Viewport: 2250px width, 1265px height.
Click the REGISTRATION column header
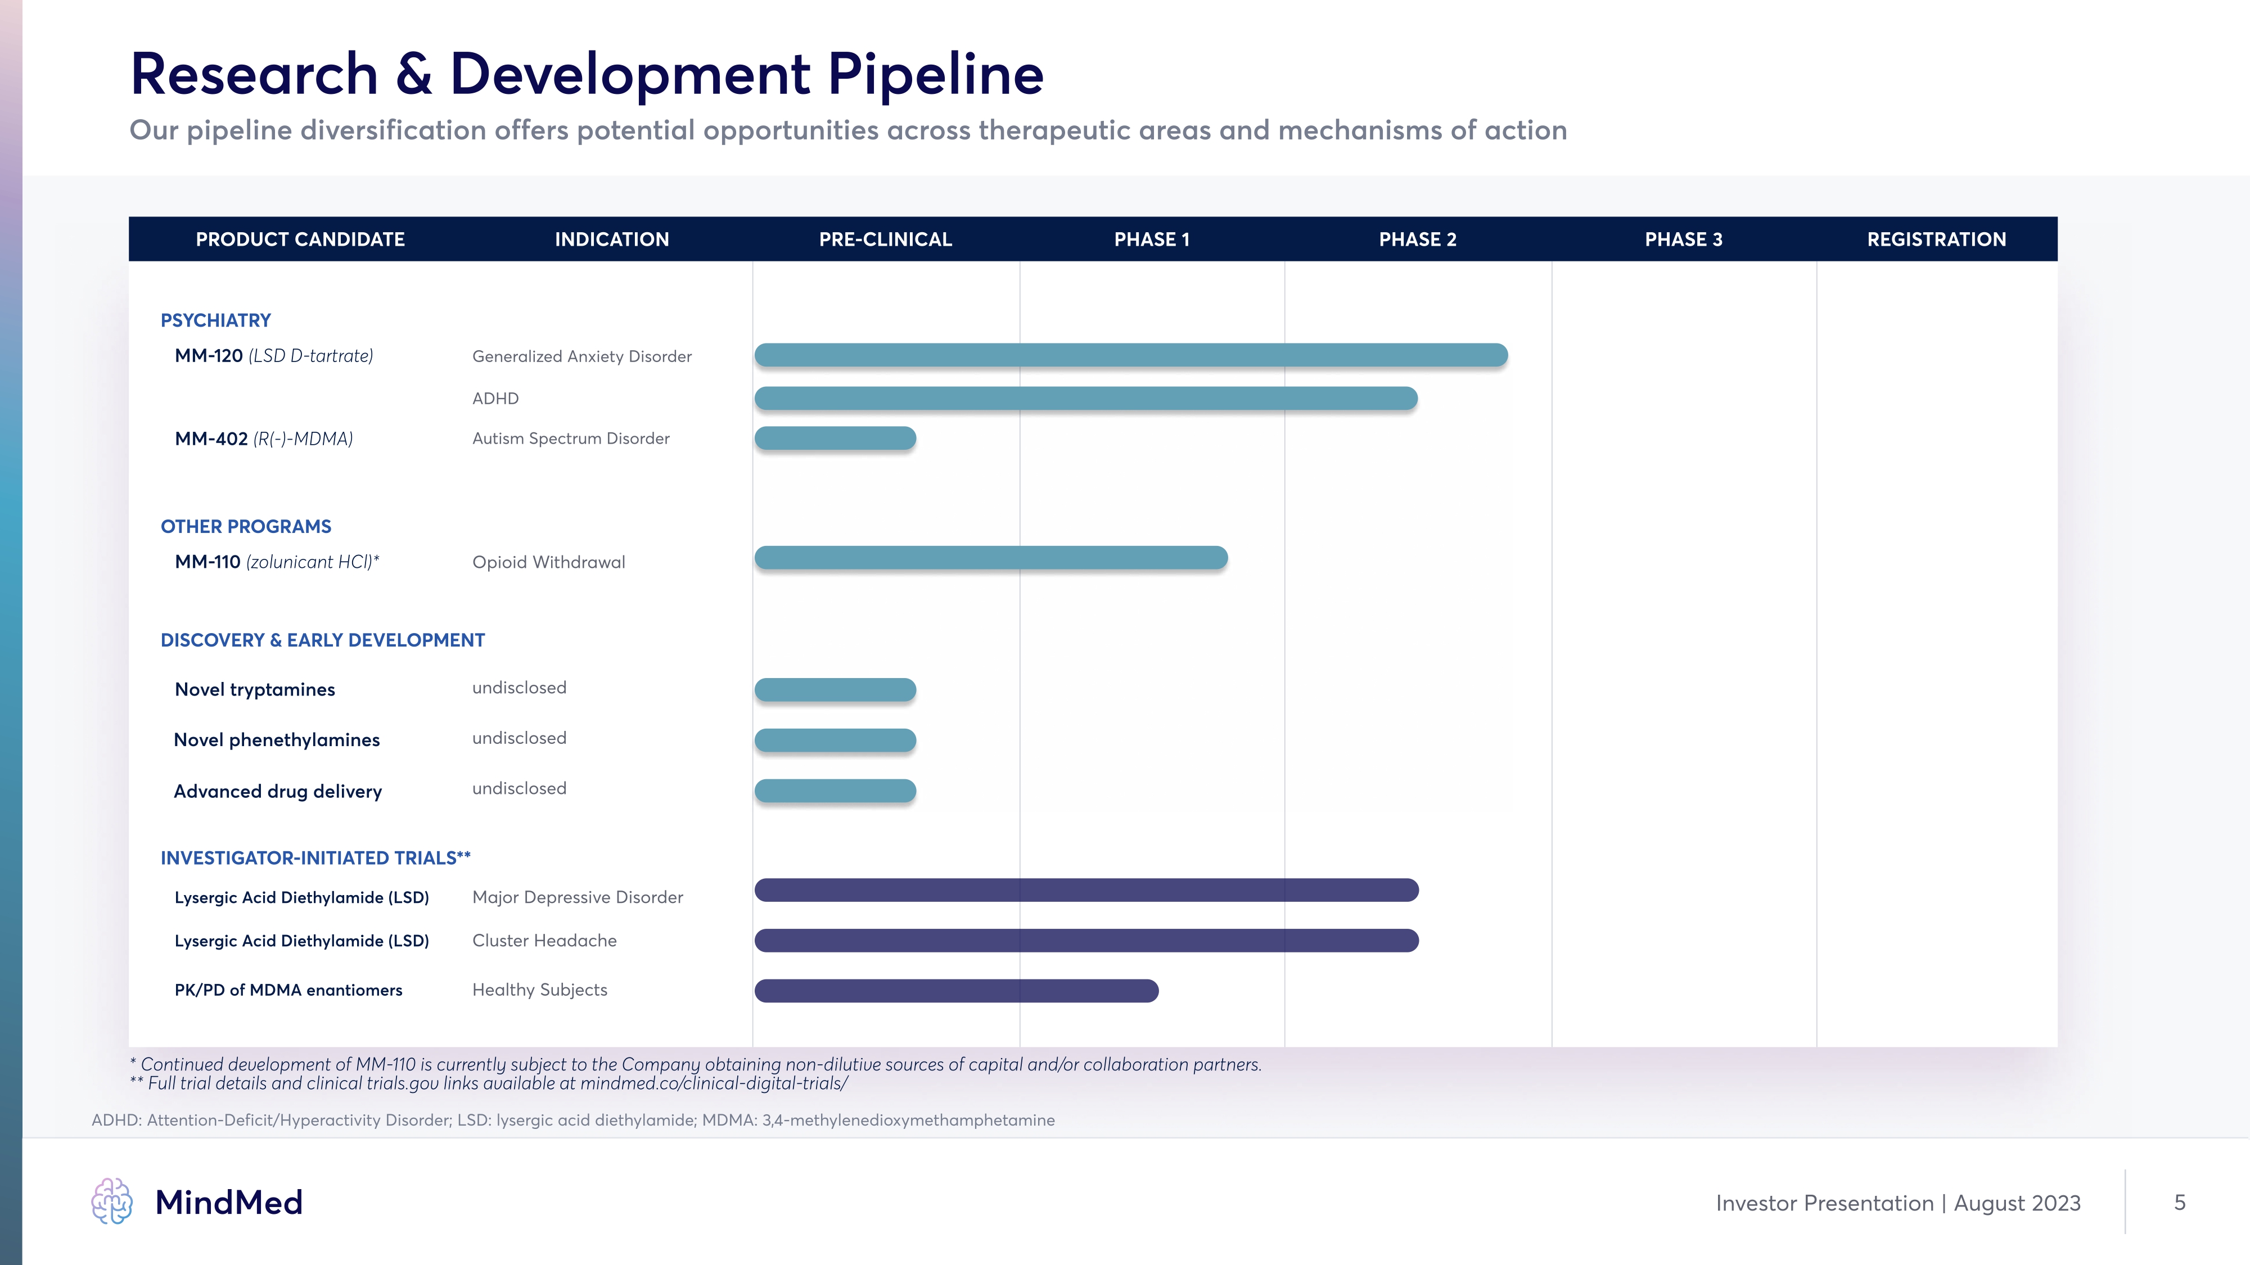tap(1936, 239)
